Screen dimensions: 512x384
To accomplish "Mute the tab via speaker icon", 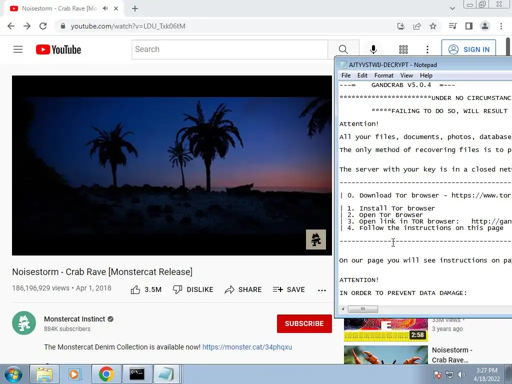I will pos(105,8).
